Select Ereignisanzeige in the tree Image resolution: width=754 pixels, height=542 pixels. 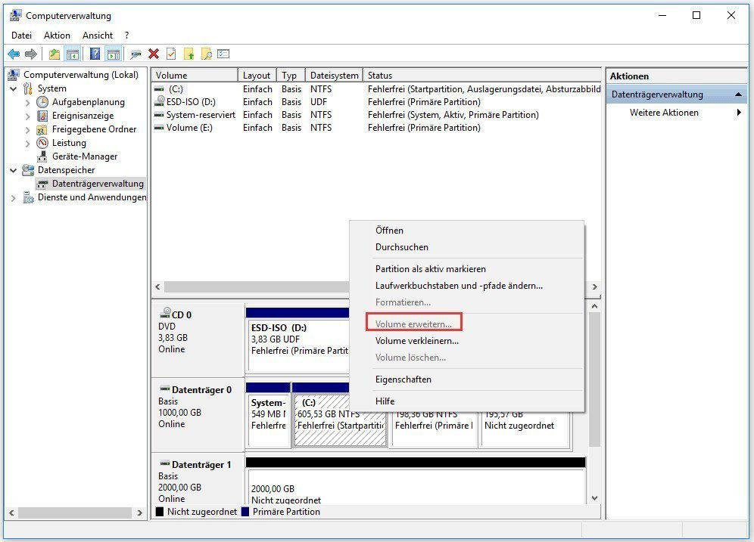[x=83, y=116]
